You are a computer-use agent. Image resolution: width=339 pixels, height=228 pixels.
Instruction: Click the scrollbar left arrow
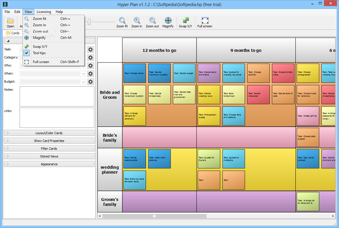point(100,216)
